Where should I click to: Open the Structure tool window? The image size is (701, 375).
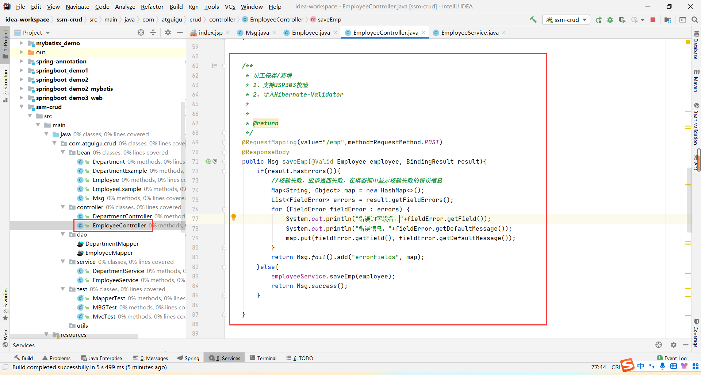[5, 85]
